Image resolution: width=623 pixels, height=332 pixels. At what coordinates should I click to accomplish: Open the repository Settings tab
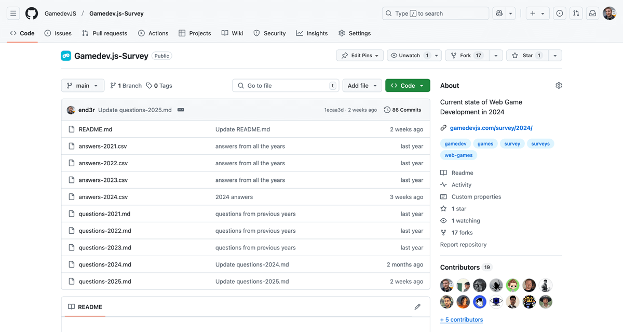[x=355, y=33]
